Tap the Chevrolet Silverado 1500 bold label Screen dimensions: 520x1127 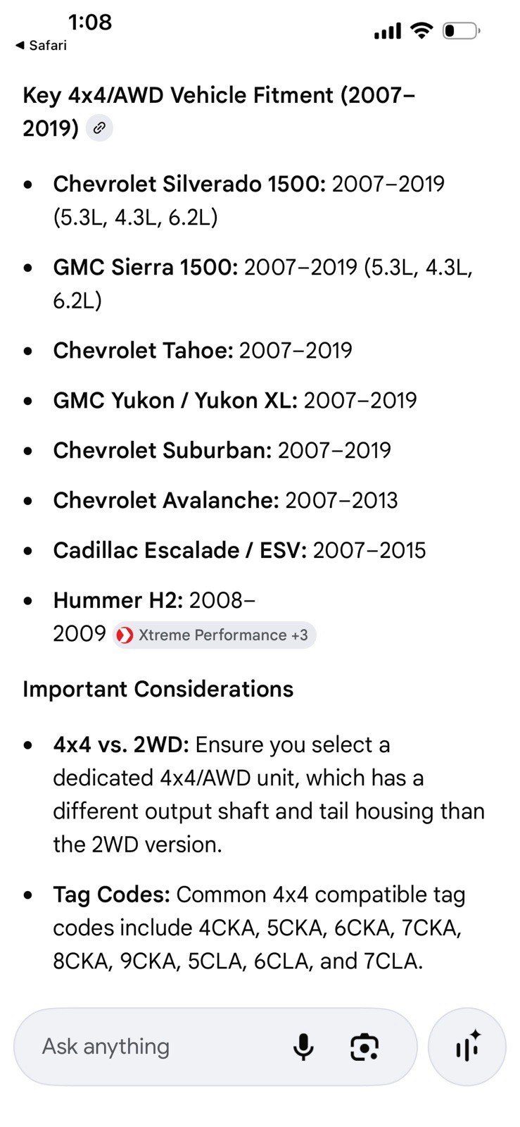[x=189, y=184]
